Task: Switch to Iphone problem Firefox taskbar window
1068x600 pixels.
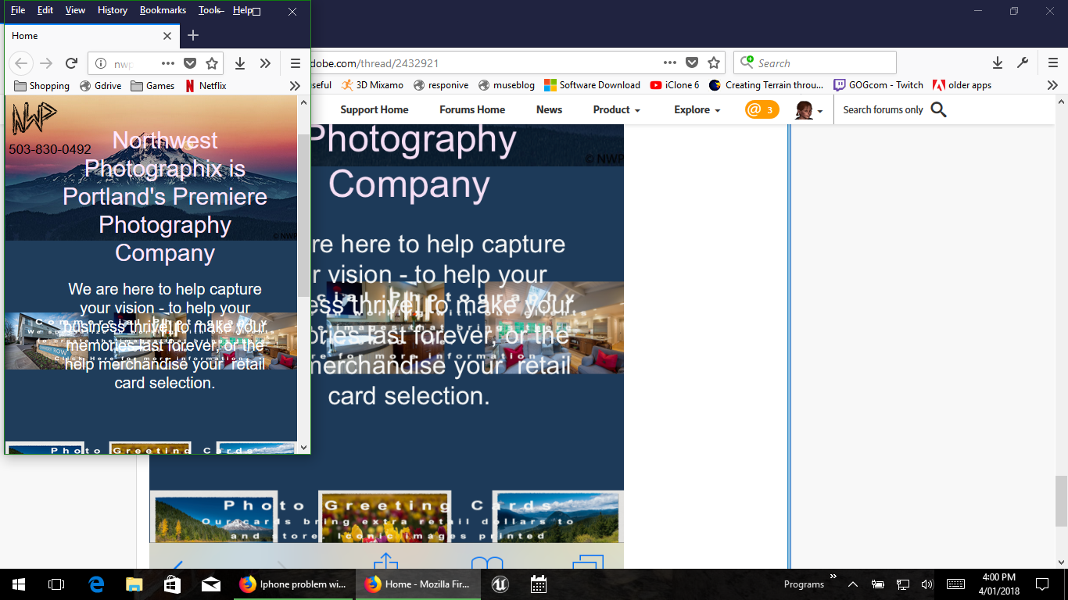Action: click(294, 584)
